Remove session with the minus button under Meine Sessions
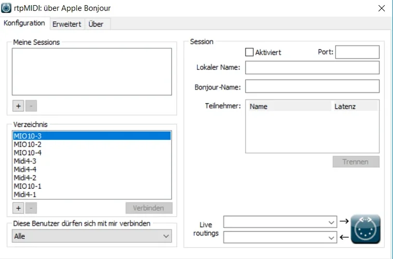Viewport: 393px width, 259px height. click(x=31, y=106)
